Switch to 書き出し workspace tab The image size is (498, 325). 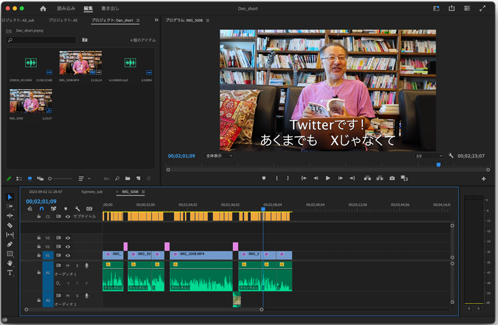click(110, 9)
